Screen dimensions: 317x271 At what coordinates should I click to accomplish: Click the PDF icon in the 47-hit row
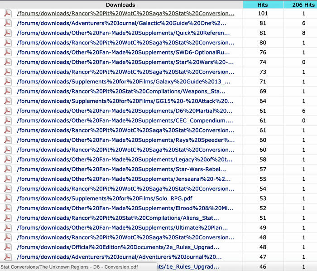click(8, 256)
